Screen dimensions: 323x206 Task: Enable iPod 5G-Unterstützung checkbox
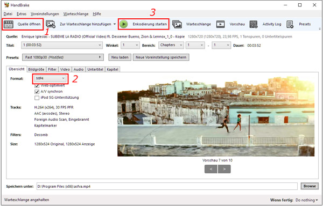(x=37, y=98)
